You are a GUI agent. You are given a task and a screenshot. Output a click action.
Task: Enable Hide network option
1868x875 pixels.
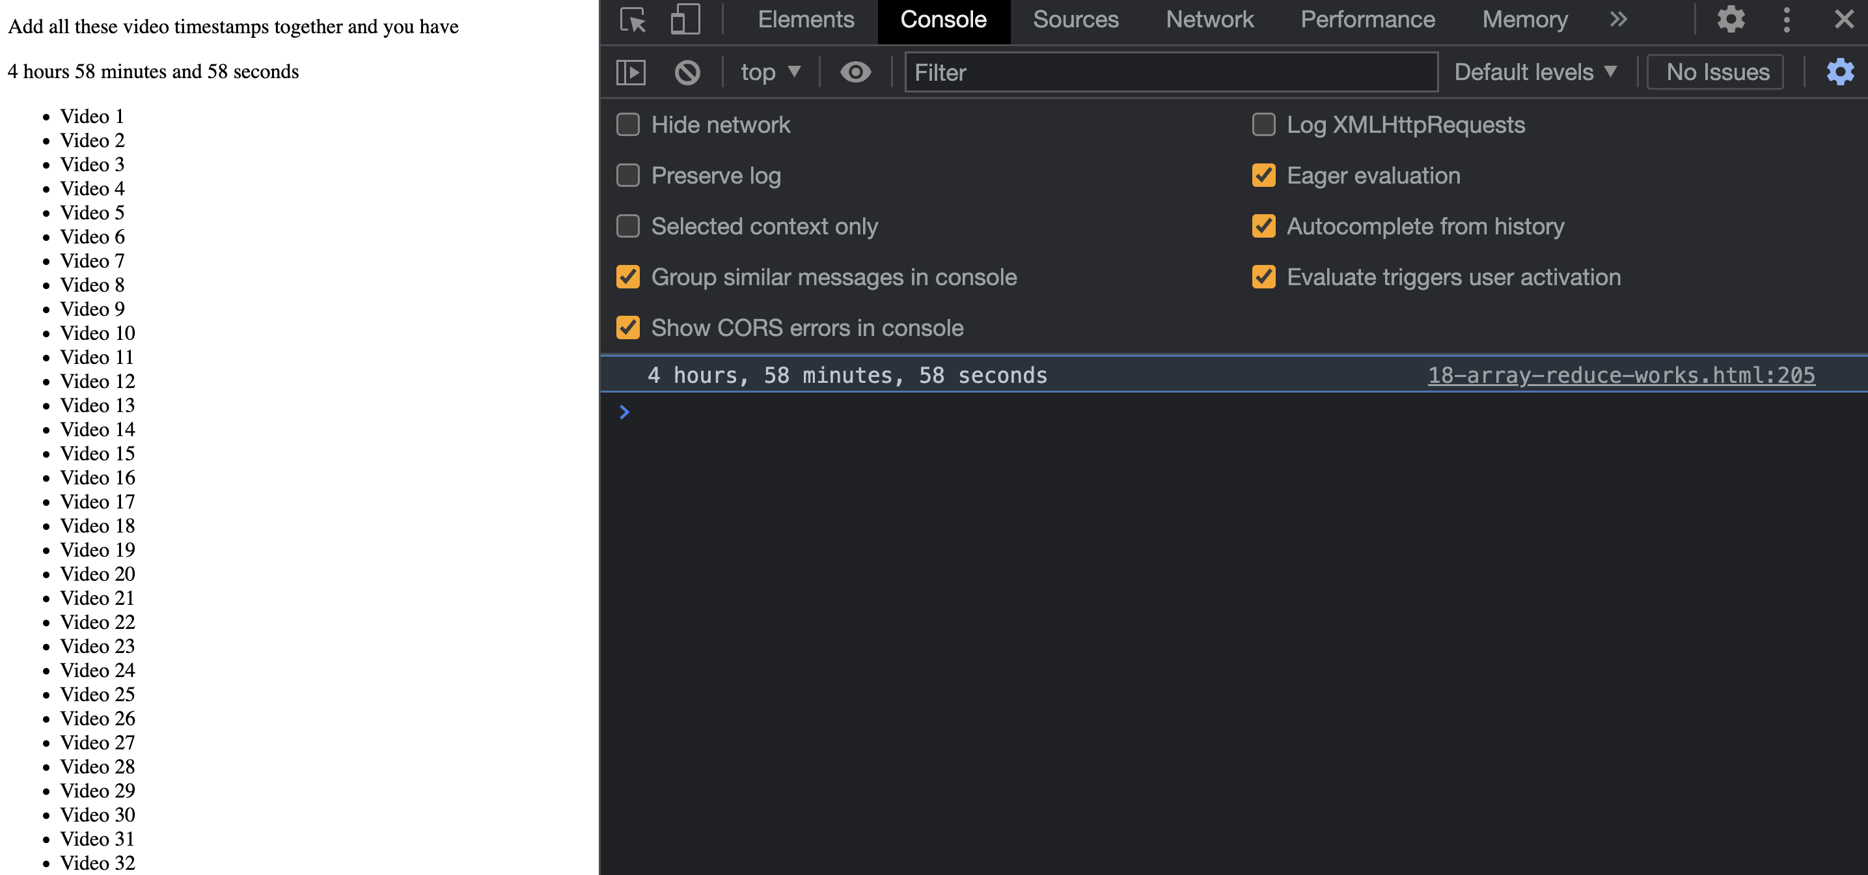627,125
